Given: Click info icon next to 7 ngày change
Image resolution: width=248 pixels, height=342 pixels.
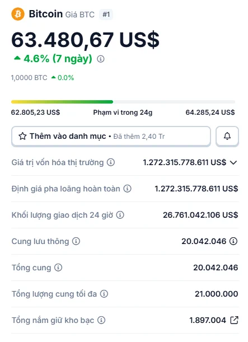Looking at the screenshot, I should tap(101, 59).
